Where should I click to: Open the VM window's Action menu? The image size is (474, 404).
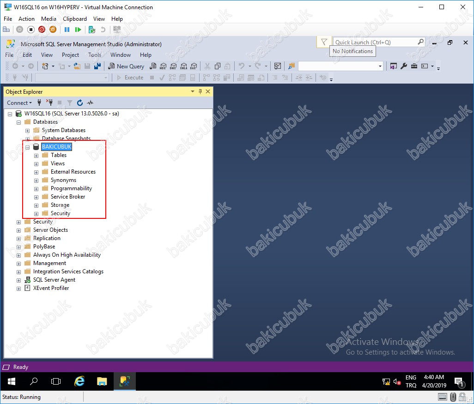pos(26,19)
